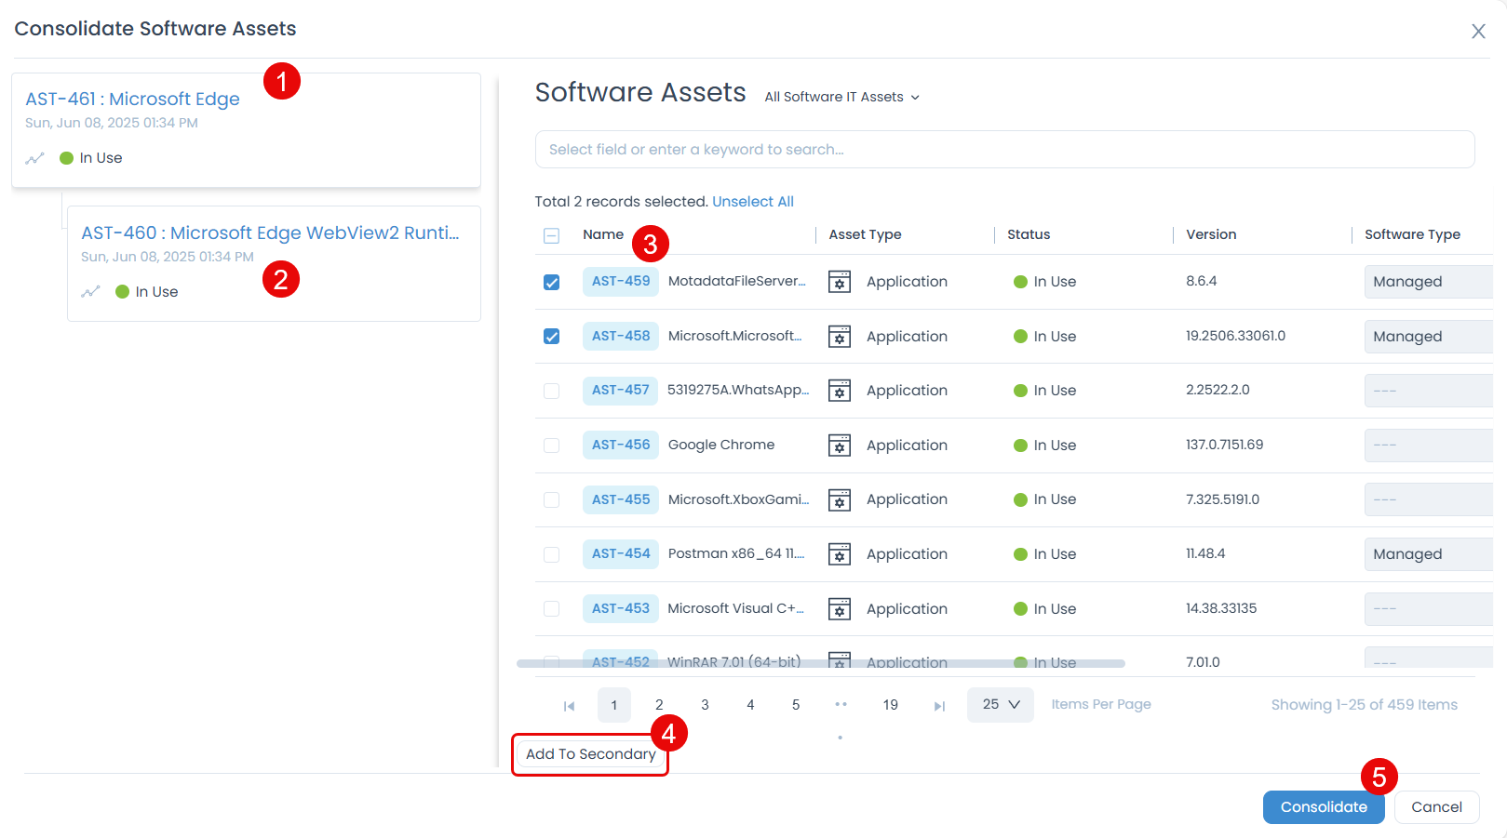1507x838 pixels.
Task: Click the Application icon beside MotadataFileServer
Action: point(839,281)
